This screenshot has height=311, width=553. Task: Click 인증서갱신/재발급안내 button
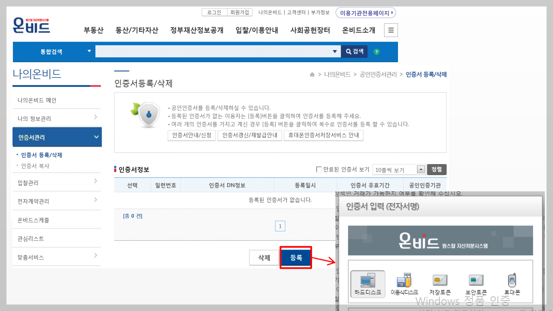[250, 135]
